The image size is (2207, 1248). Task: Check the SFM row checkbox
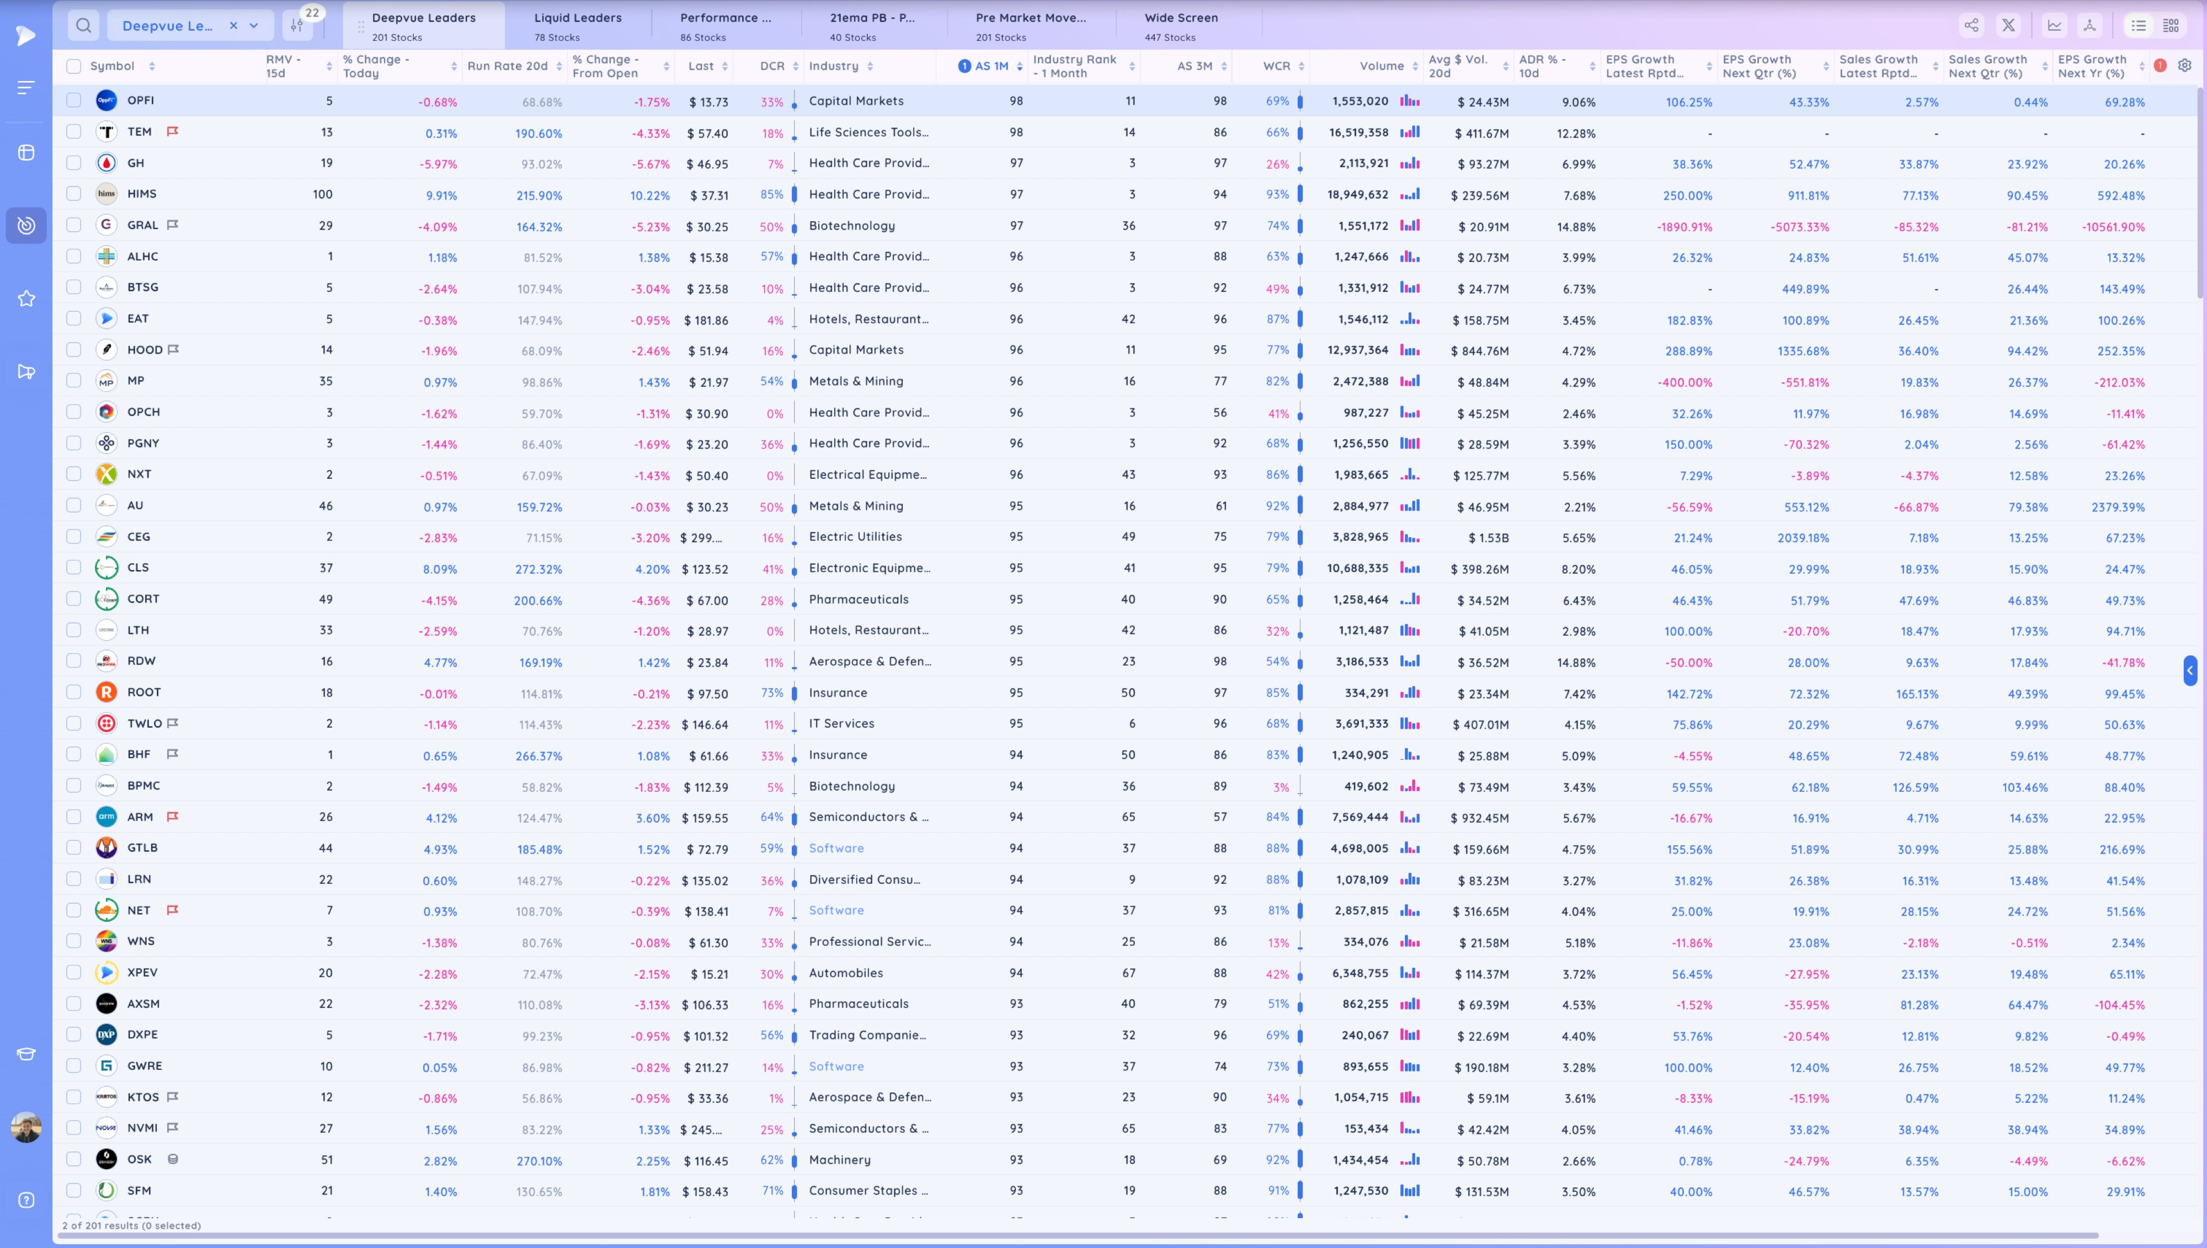[x=74, y=1191]
